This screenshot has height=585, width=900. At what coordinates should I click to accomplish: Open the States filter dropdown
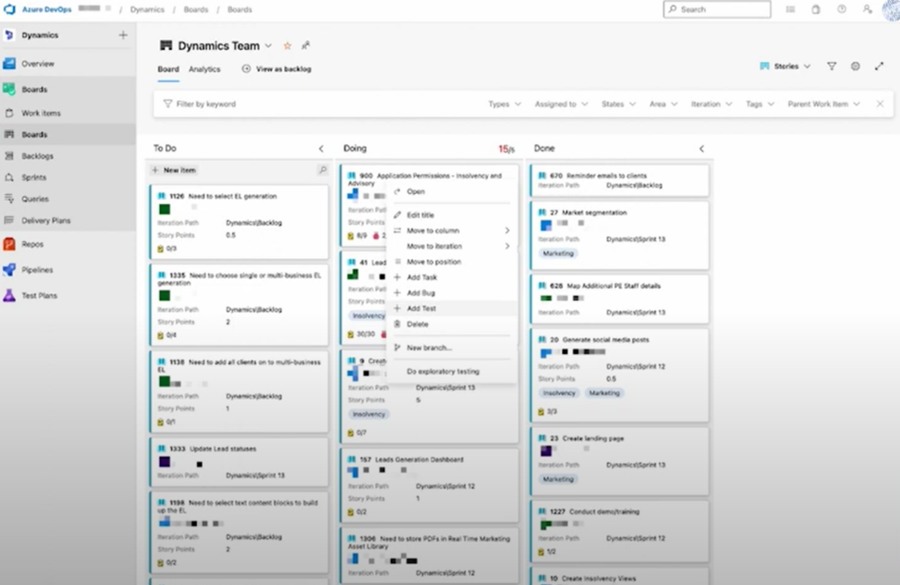pyautogui.click(x=618, y=104)
